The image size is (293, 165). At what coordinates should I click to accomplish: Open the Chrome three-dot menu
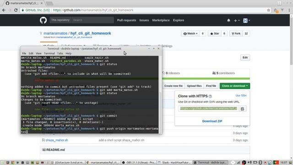289,10
